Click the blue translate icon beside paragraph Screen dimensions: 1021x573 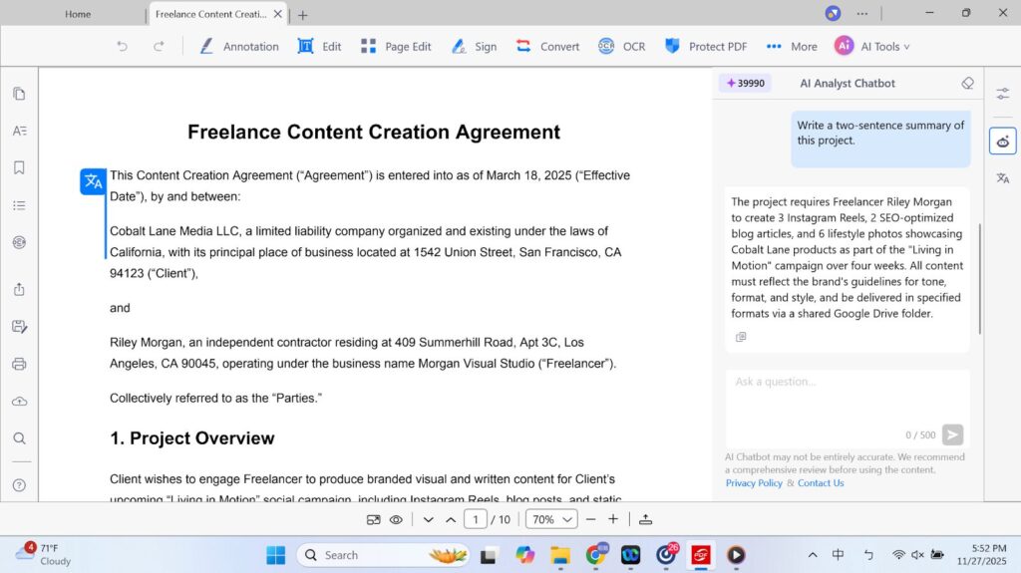click(x=93, y=181)
